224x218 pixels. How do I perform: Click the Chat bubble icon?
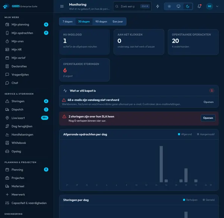coord(7,83)
